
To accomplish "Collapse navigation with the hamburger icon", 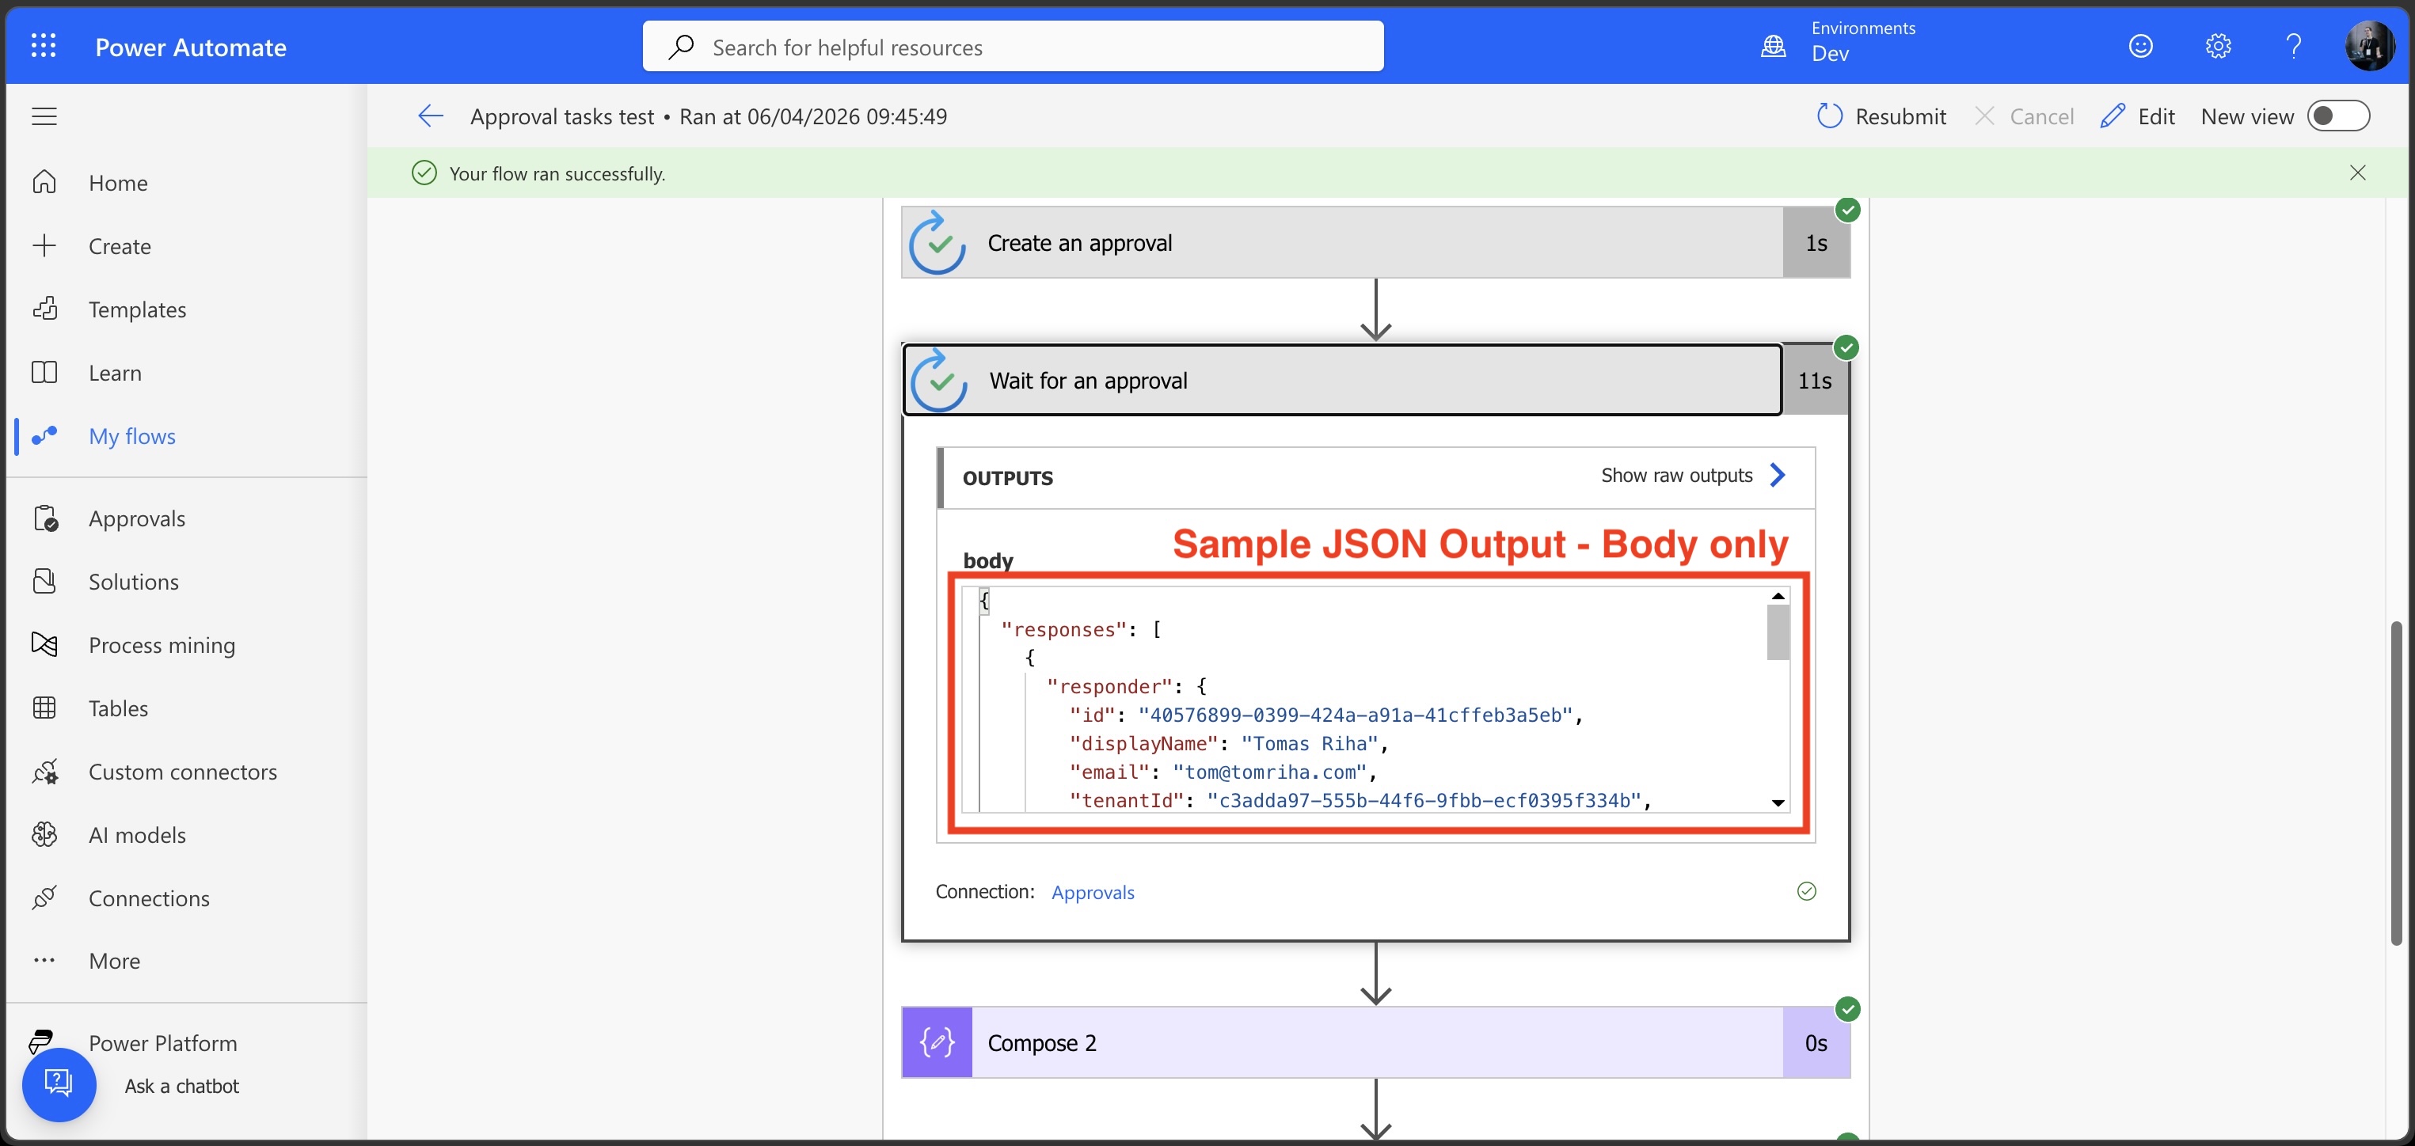I will point(44,116).
